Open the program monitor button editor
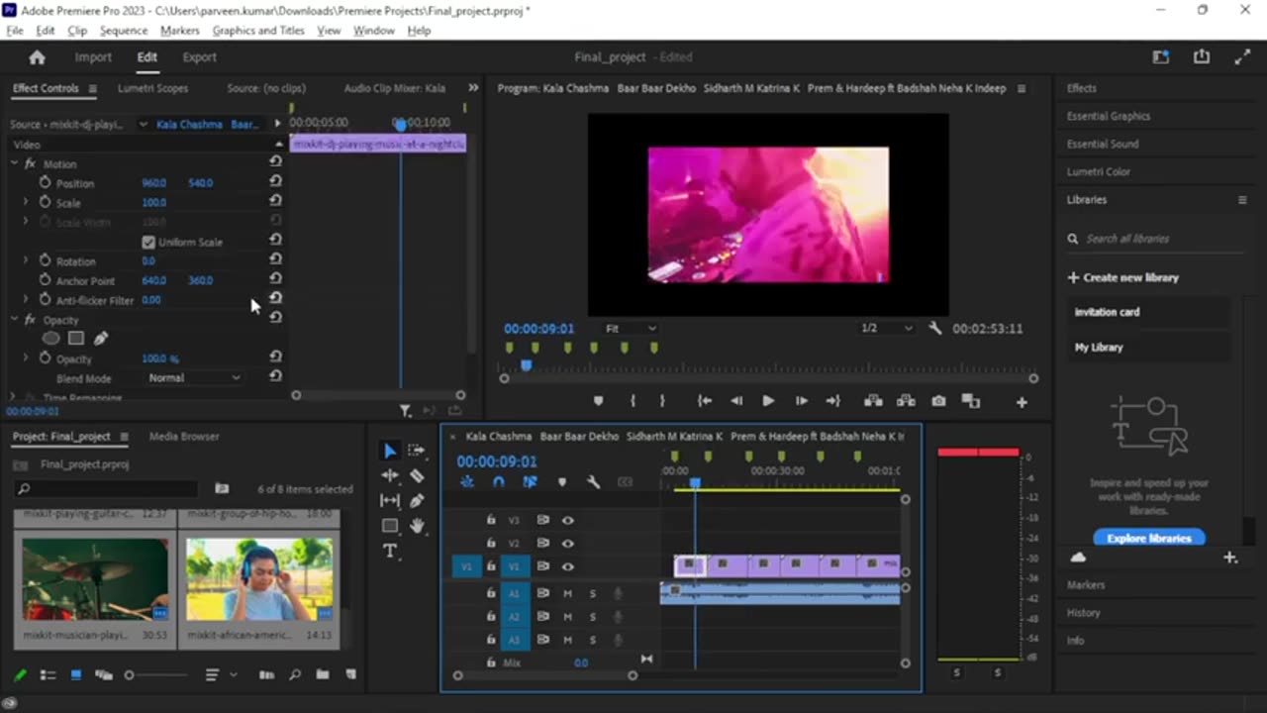The width and height of the screenshot is (1267, 713). 1022,402
